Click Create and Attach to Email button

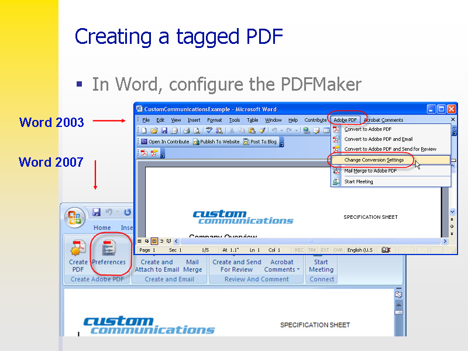(x=157, y=266)
